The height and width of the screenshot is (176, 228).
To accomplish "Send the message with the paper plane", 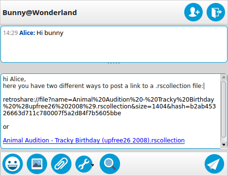I will [214, 164].
